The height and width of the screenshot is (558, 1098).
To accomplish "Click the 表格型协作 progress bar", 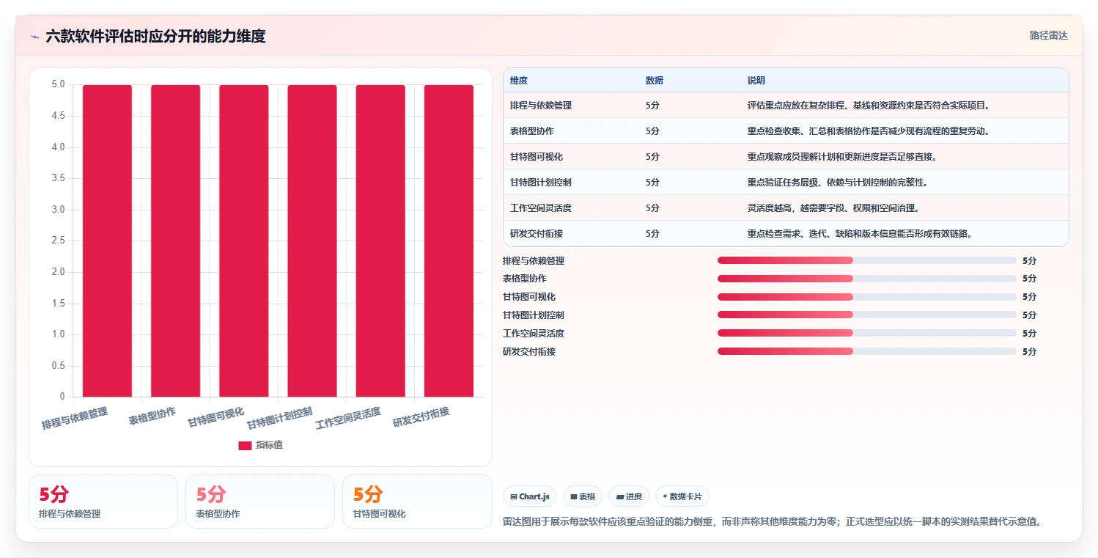I will tap(867, 279).
